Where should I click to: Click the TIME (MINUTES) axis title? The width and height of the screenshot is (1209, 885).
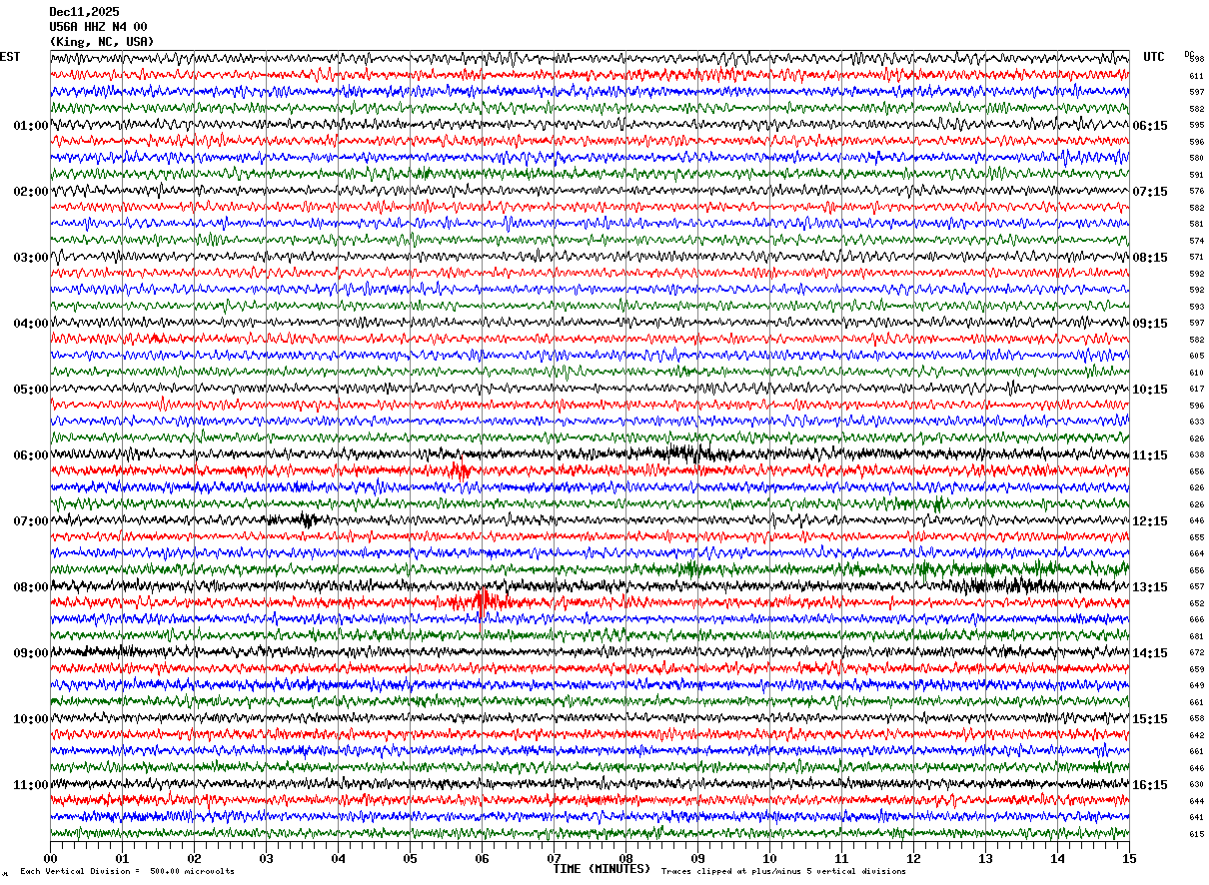click(602, 869)
